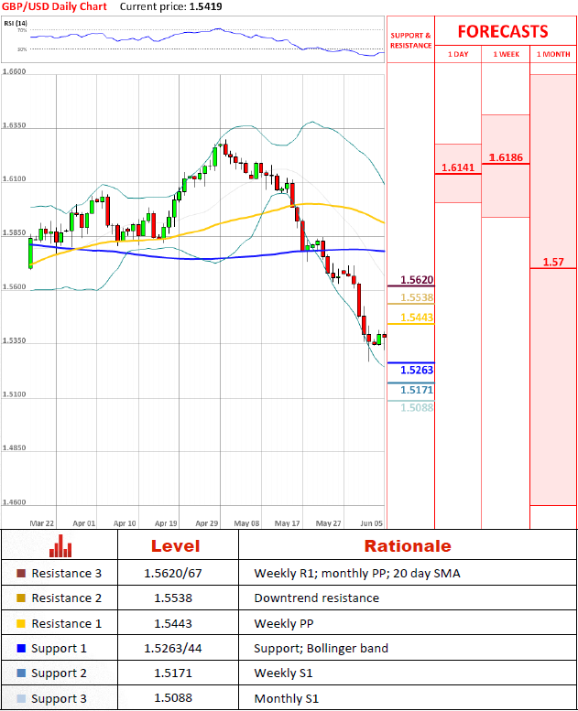578x711 pixels.
Task: Click the 1.5850 price axis label
Action: tap(14, 232)
